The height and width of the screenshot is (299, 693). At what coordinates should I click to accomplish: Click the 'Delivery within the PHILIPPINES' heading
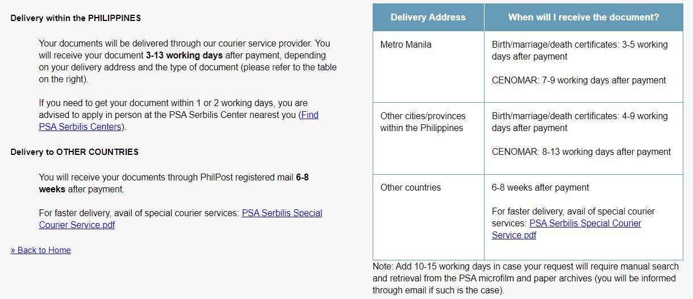[x=76, y=18]
